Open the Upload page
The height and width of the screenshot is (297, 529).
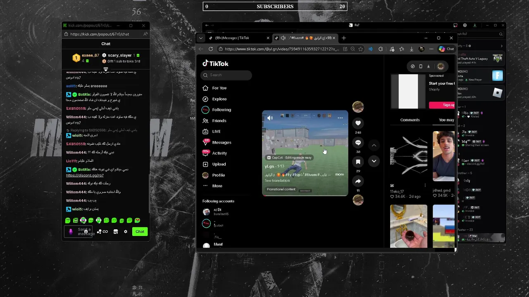tap(214, 164)
